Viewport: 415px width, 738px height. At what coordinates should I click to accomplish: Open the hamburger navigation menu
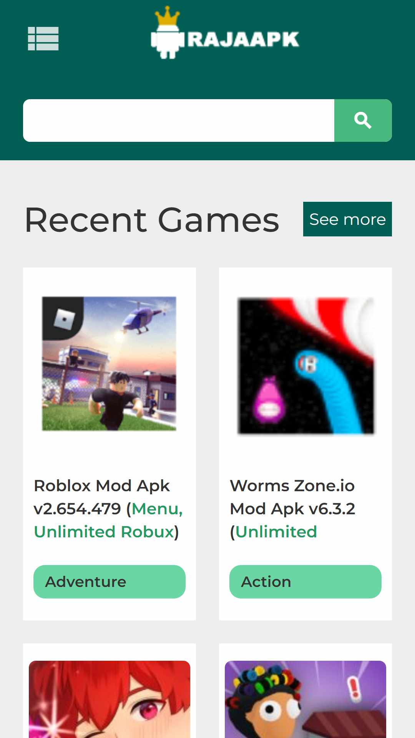point(43,38)
